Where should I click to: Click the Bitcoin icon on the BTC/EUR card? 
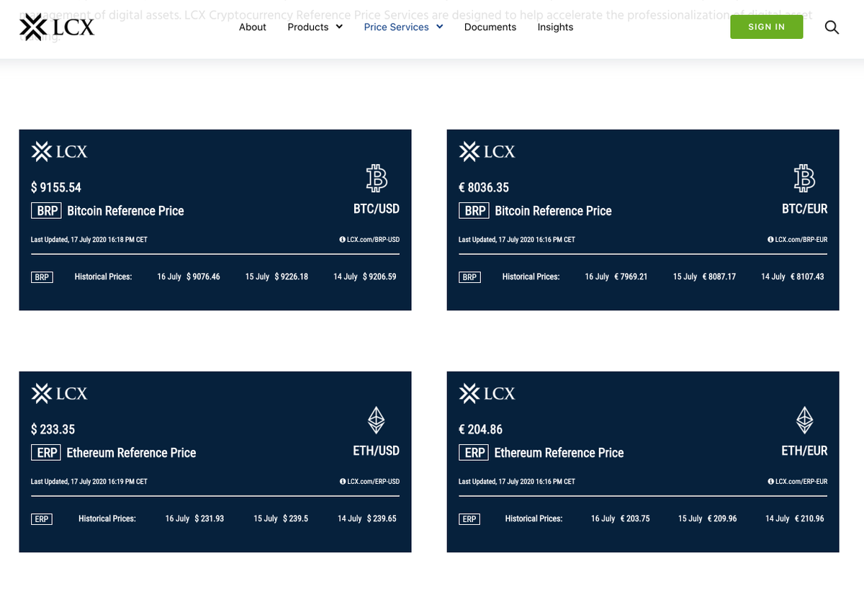[x=804, y=179]
